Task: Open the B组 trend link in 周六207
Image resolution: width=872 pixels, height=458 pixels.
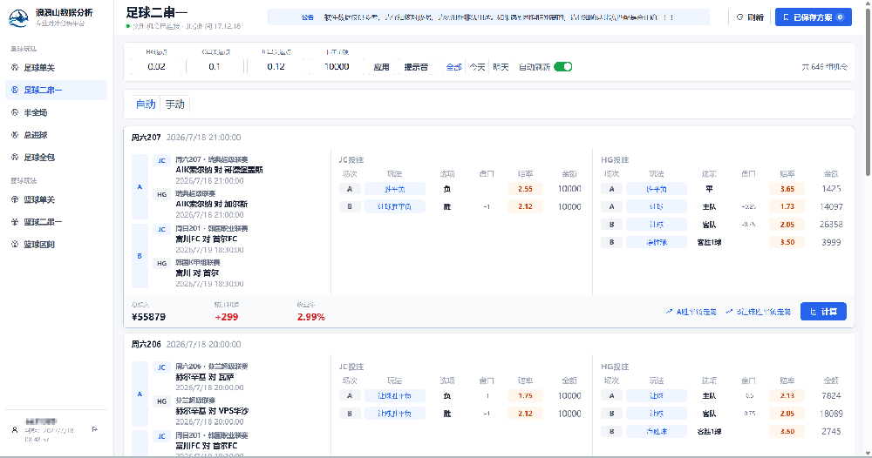Action: point(759,312)
